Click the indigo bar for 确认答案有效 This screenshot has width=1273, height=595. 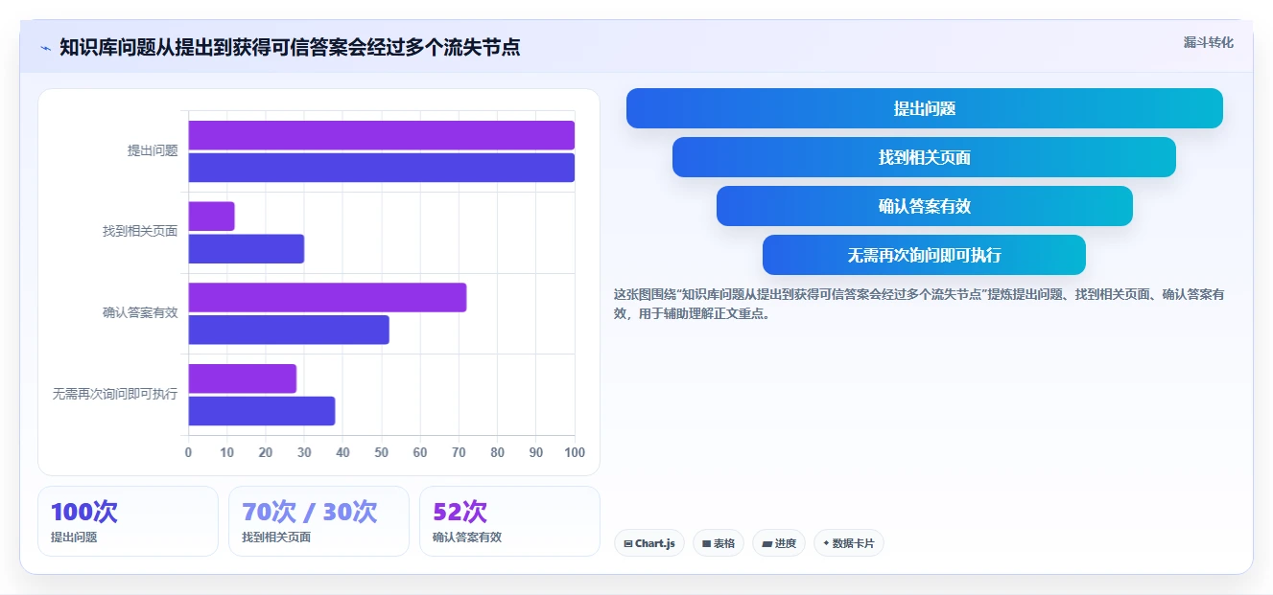coord(289,330)
